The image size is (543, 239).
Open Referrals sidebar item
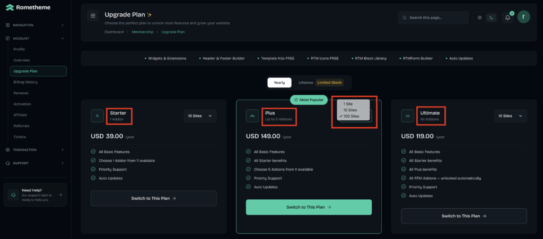21,126
